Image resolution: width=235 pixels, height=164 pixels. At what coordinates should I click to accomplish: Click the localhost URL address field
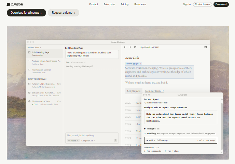coord(149,47)
